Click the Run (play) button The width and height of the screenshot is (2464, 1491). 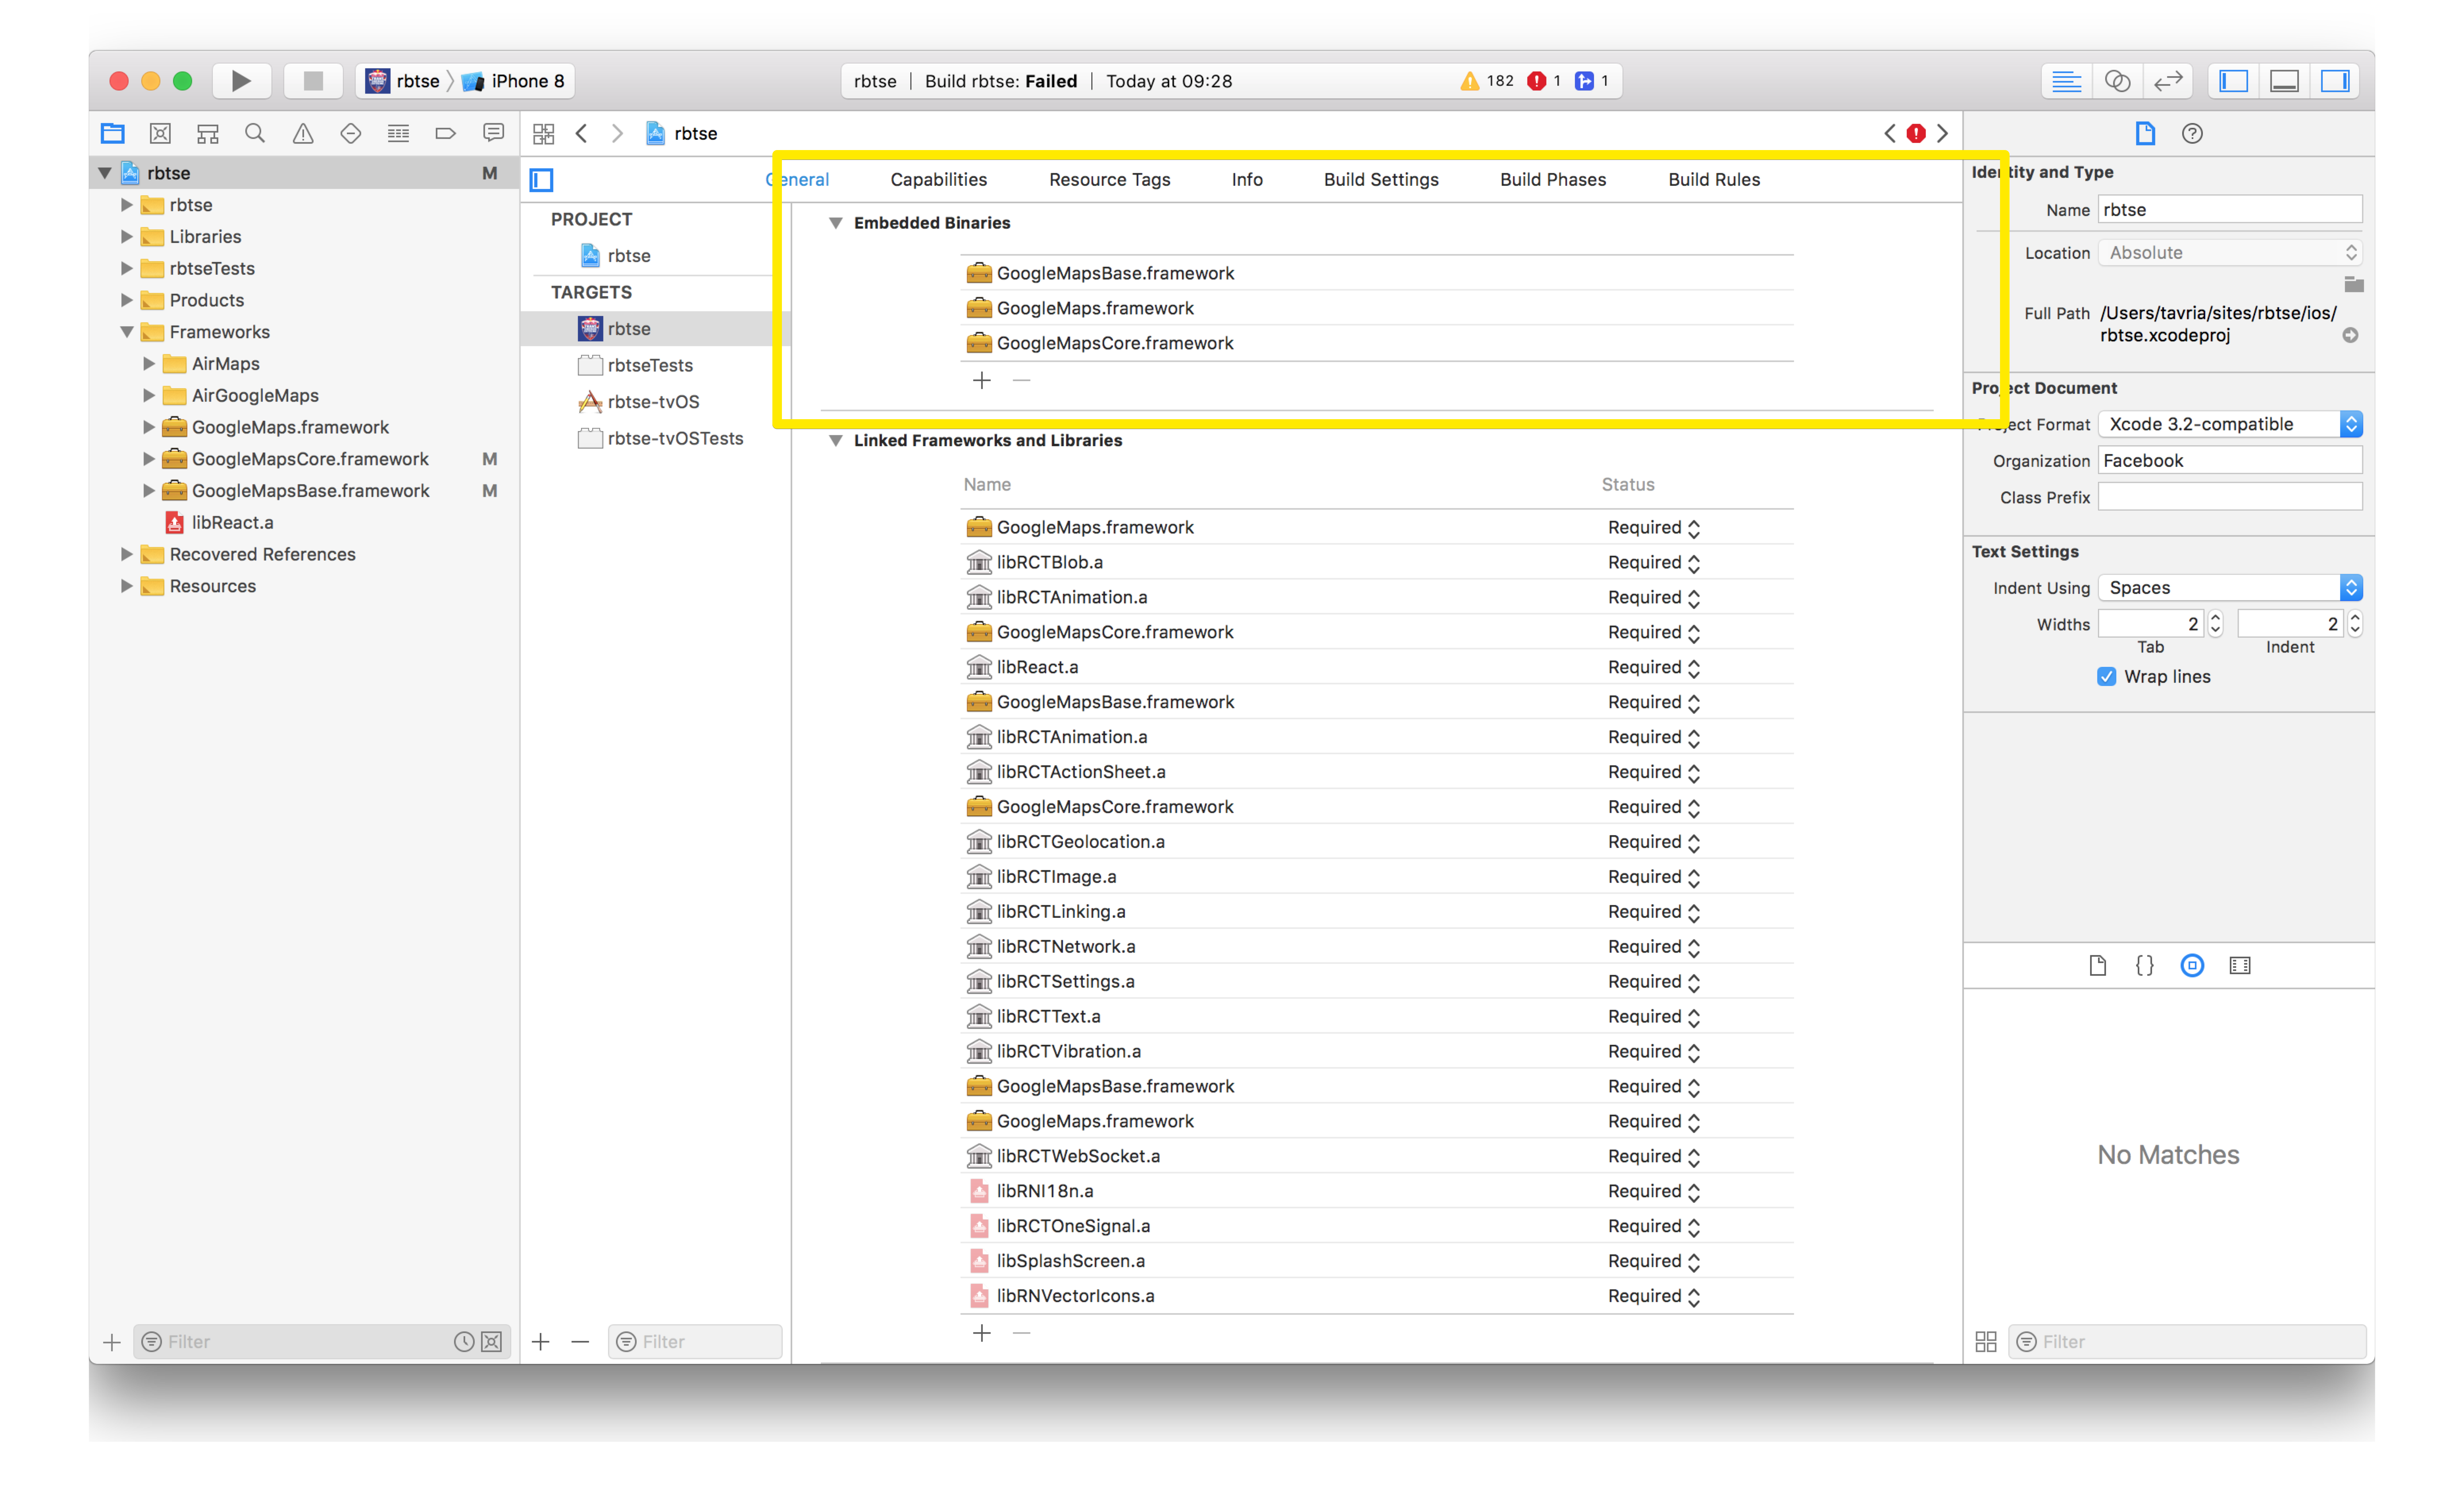[x=241, y=81]
